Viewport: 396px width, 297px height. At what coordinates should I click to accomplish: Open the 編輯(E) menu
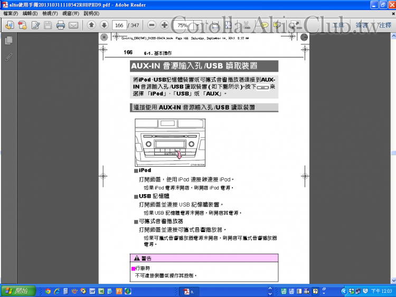[30, 13]
